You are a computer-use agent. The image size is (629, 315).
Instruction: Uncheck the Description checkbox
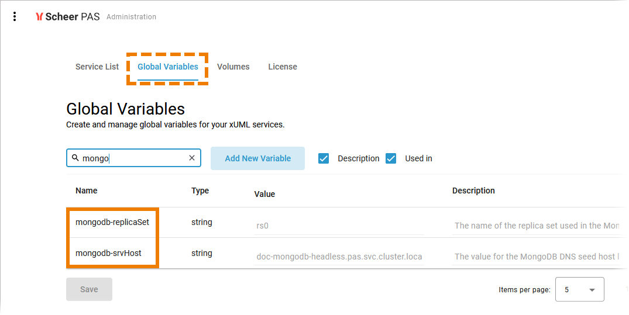(x=324, y=158)
